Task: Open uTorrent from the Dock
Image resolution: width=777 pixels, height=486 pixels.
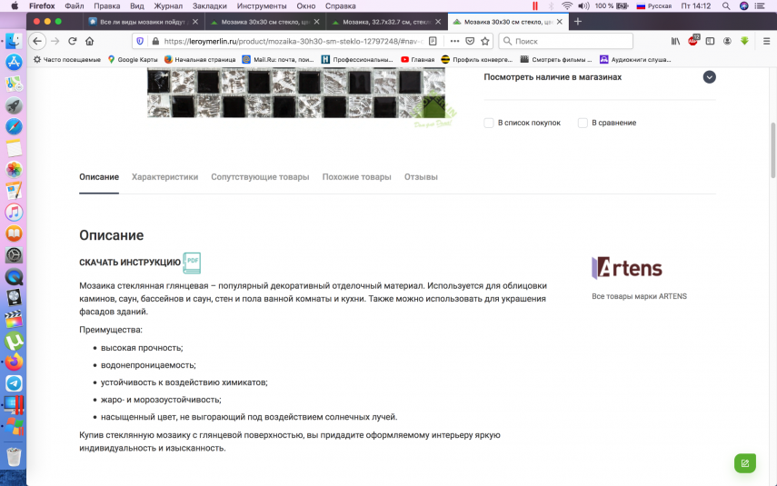Action: click(x=14, y=341)
